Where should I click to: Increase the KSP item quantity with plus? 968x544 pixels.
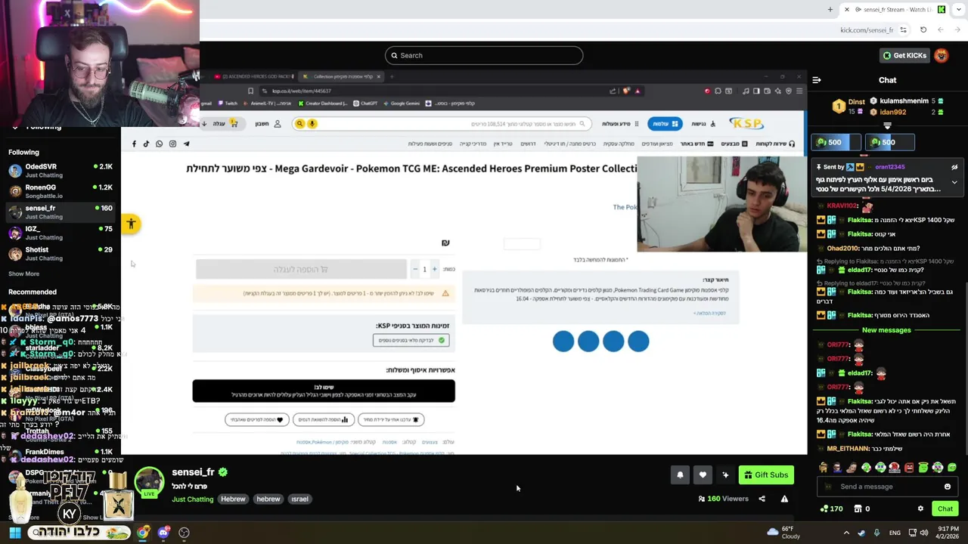point(434,269)
